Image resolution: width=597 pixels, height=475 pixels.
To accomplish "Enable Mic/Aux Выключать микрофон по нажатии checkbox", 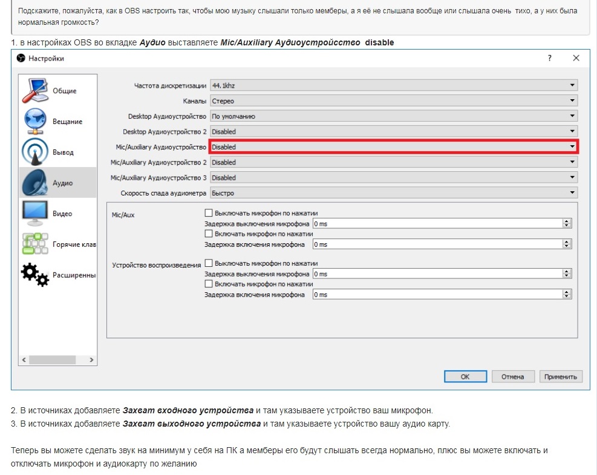I will click(208, 213).
